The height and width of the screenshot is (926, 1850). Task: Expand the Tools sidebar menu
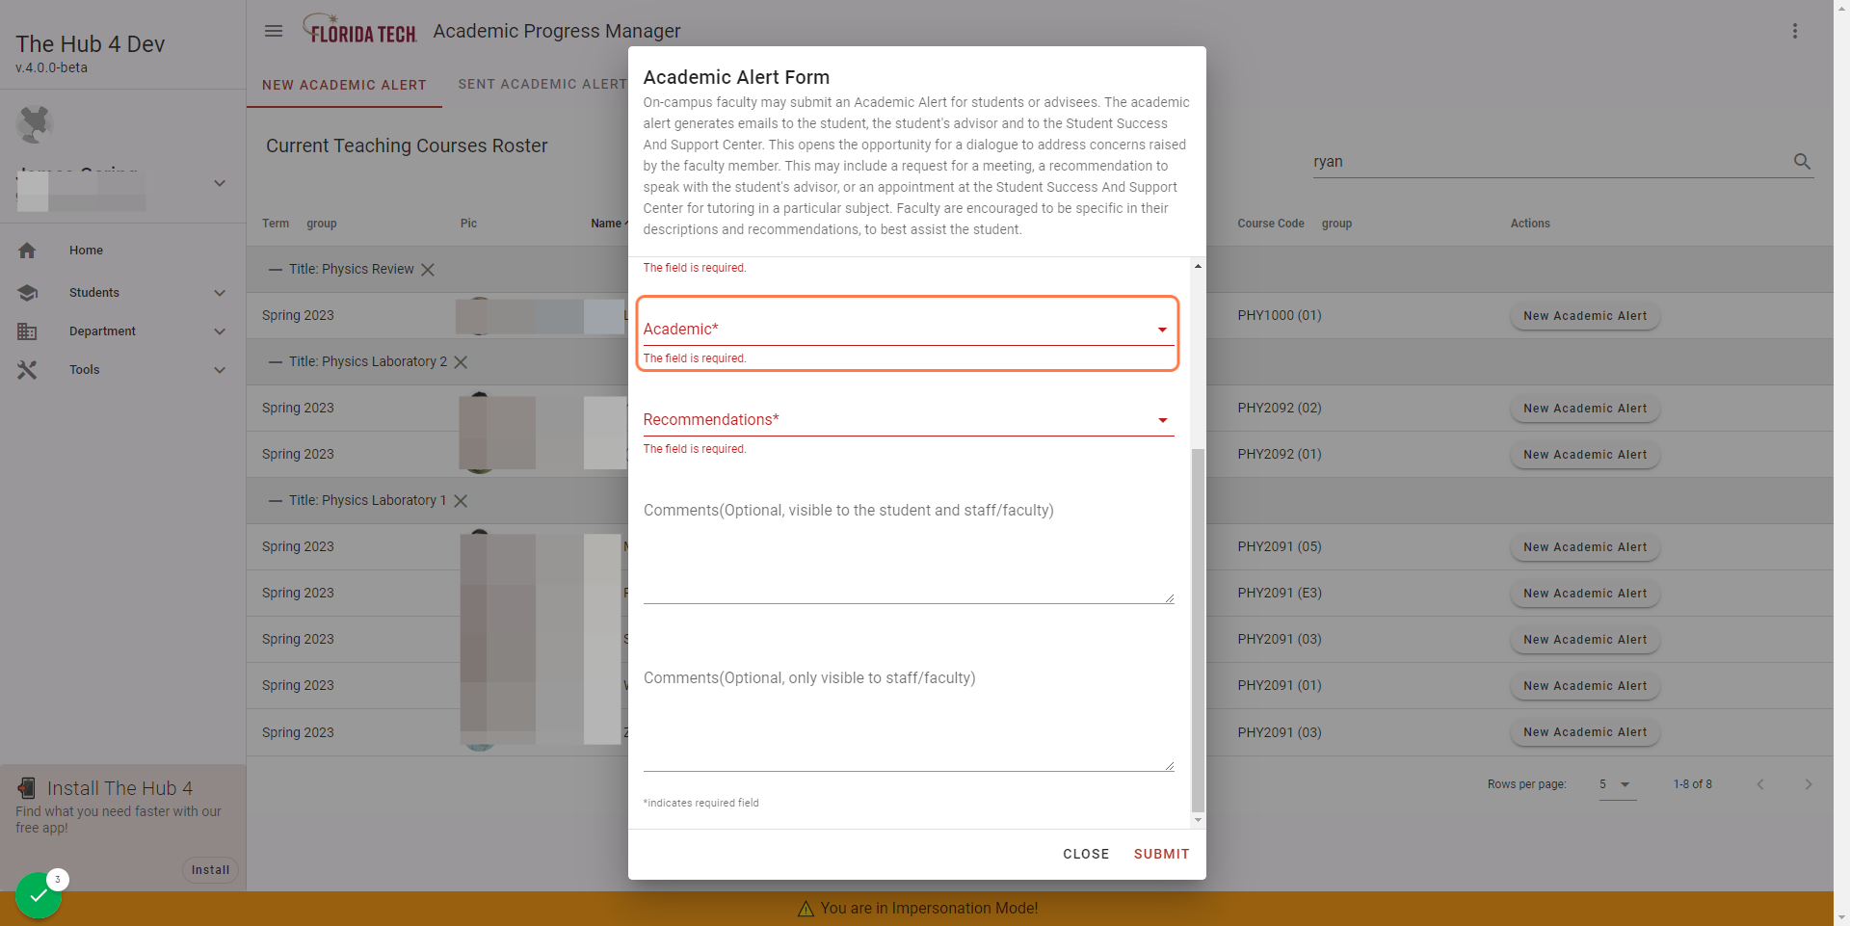click(220, 370)
